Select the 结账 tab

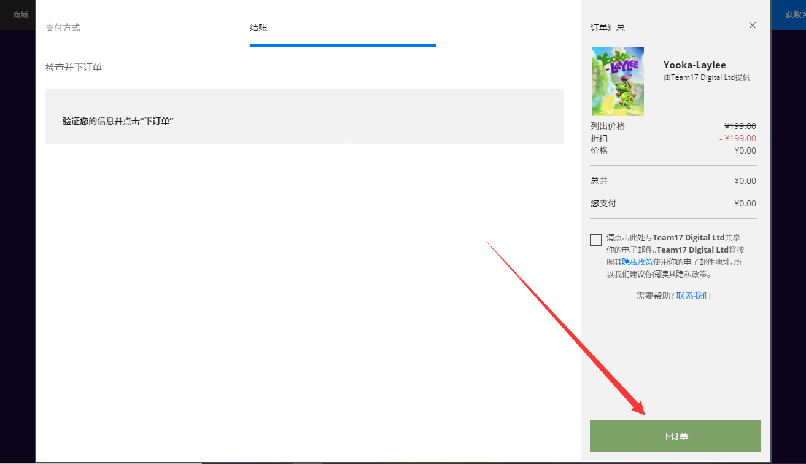tap(258, 28)
